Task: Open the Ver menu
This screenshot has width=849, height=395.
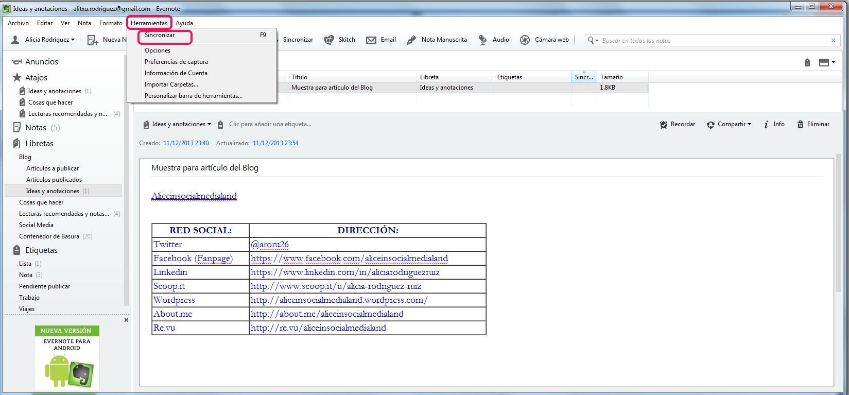Action: 65,23
